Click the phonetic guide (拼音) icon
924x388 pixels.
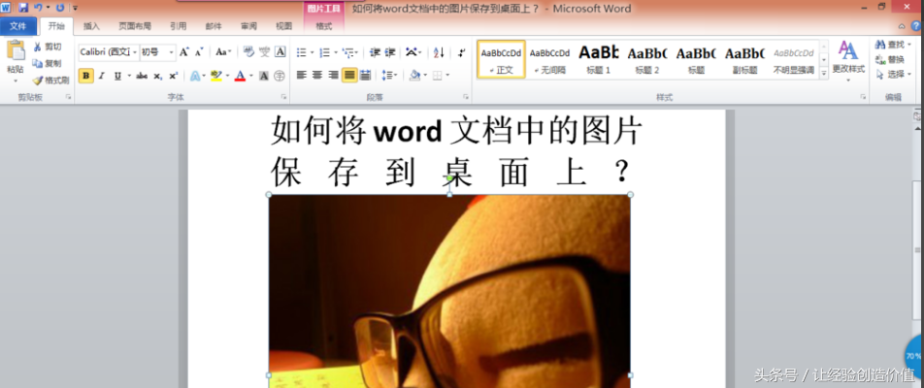(x=265, y=51)
